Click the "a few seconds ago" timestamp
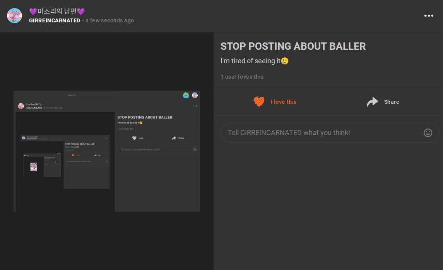Image resolution: width=443 pixels, height=270 pixels. click(109, 20)
